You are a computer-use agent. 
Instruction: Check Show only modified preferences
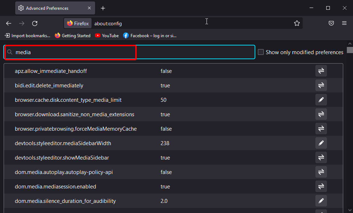point(261,52)
